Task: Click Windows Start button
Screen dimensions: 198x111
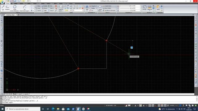Action: coord(2,109)
